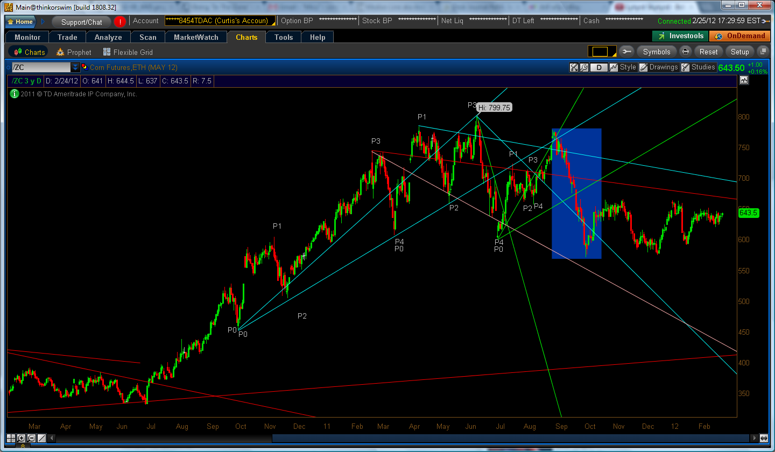Click the Symbols button
The image size is (775, 452).
[657, 52]
